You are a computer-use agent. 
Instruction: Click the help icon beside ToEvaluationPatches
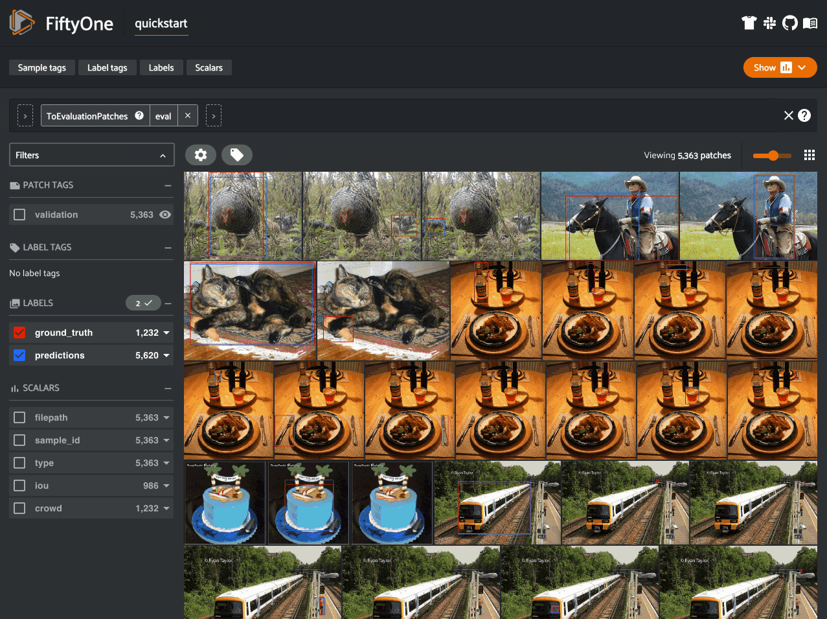coord(139,115)
